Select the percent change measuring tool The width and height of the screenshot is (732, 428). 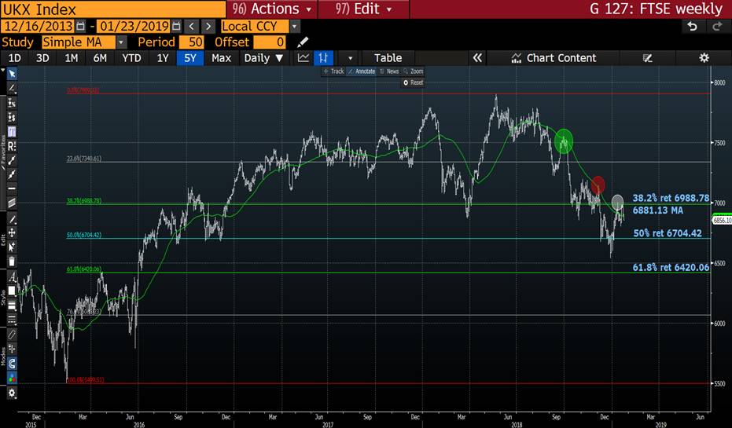[x=12, y=103]
